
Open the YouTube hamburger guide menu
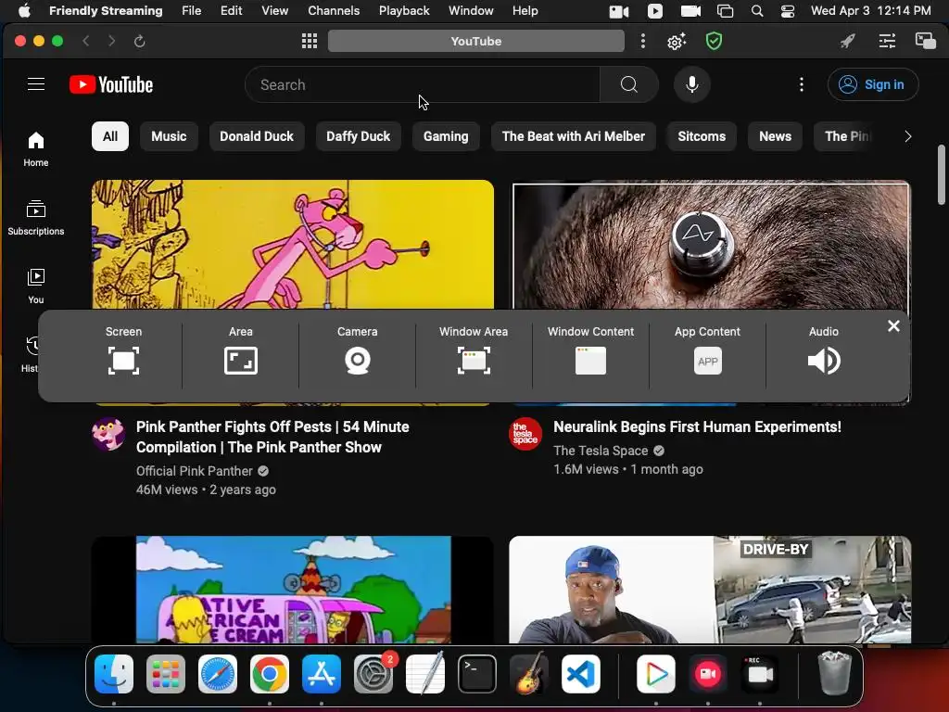(x=36, y=84)
